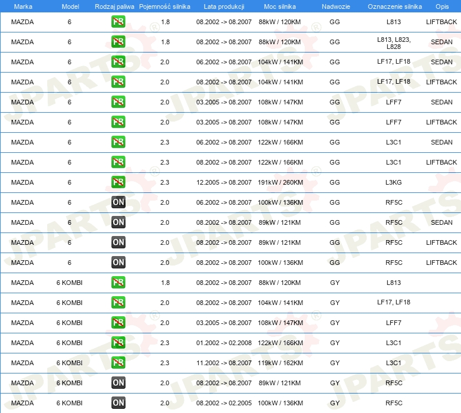The height and width of the screenshot is (413, 461).
Task: Click the petrol PB icon in the L3KG row
Action: (x=118, y=182)
